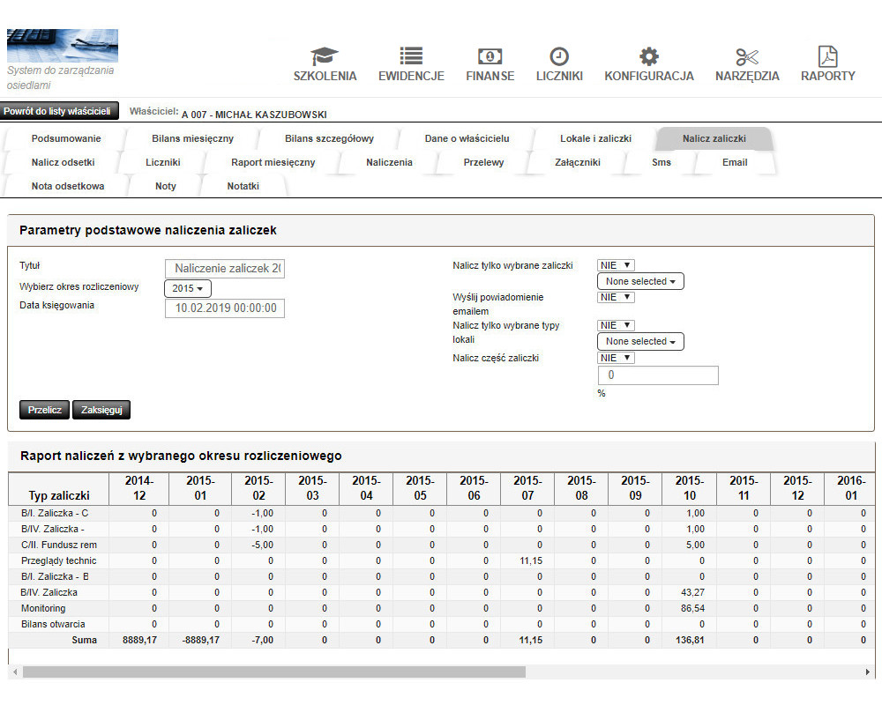Click the percent value input field
882x705 pixels.
pyautogui.click(x=658, y=375)
